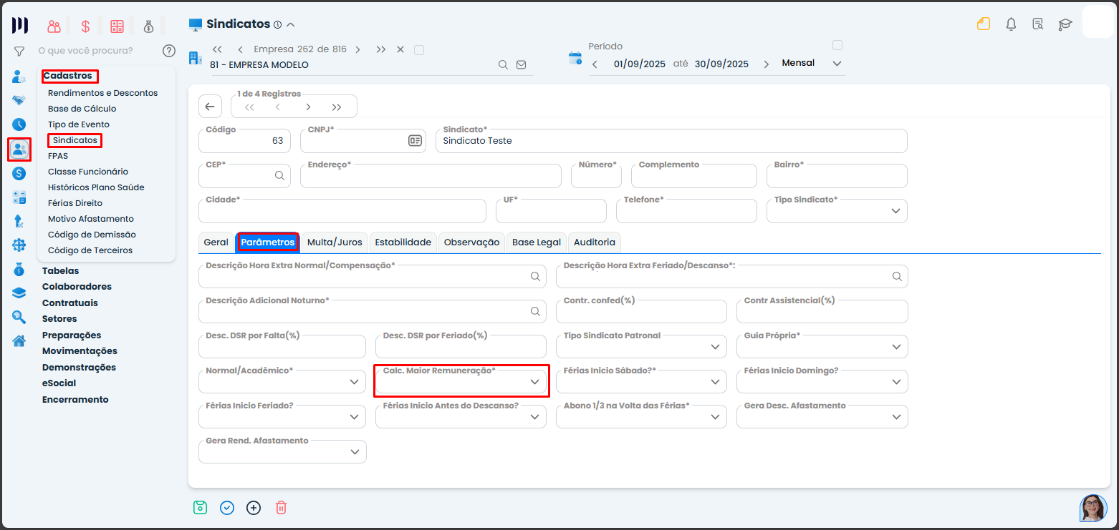
Task: Click the Contr. confed(%) input field
Action: 641,313
